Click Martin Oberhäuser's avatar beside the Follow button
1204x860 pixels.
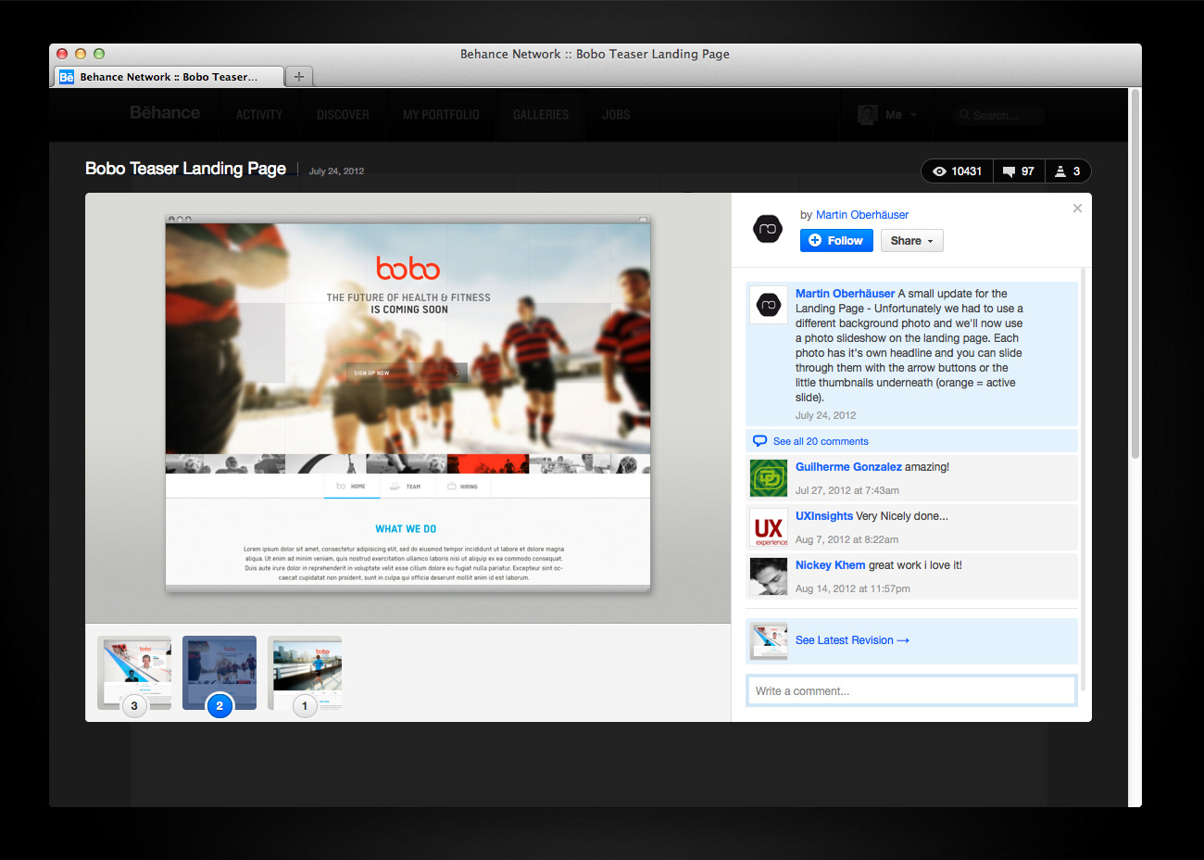click(x=768, y=228)
